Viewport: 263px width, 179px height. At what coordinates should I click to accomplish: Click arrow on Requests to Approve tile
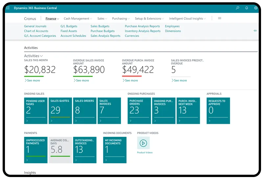(x=210, y=121)
